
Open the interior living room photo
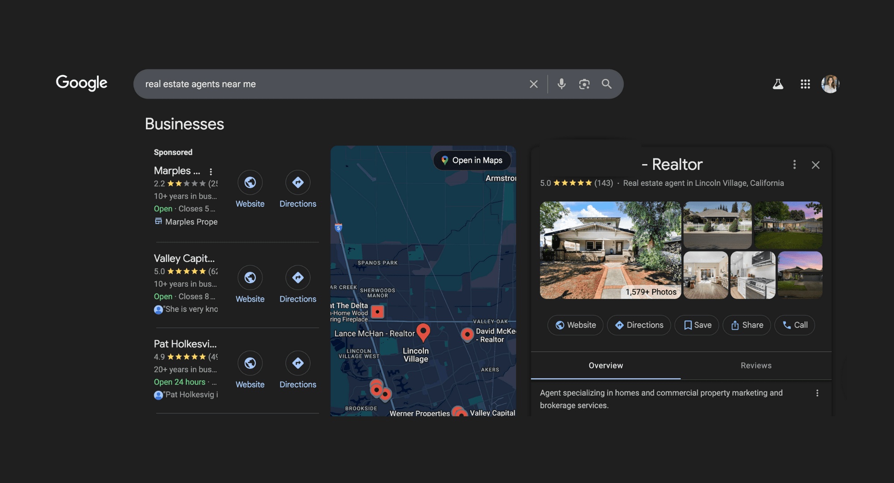coord(706,275)
